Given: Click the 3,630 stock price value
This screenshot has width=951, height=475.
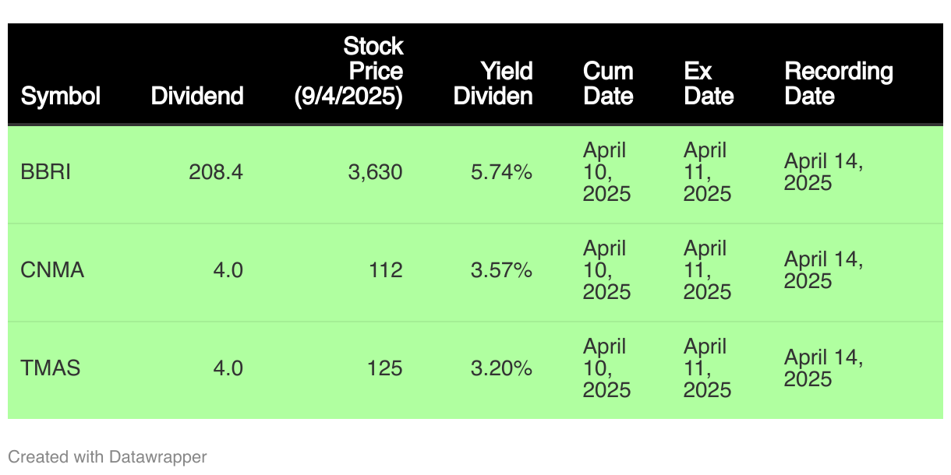Looking at the screenshot, I should (375, 172).
